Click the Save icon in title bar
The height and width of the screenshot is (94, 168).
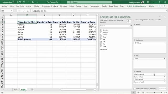coord(20,2)
